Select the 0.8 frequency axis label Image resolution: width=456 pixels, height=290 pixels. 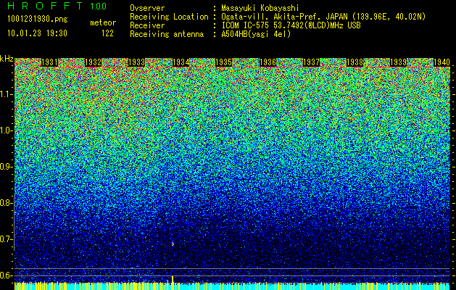point(6,203)
